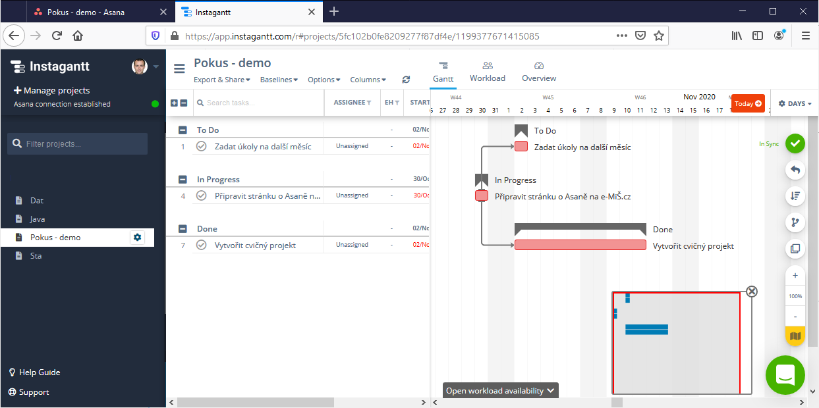This screenshot has width=819, height=408.
Task: Click the zoom in (+) control
Action: [x=795, y=274]
